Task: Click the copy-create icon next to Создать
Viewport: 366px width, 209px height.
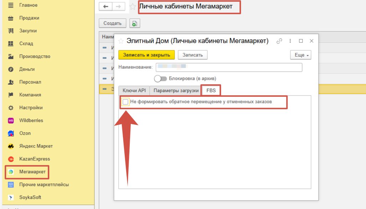Action: click(135, 23)
